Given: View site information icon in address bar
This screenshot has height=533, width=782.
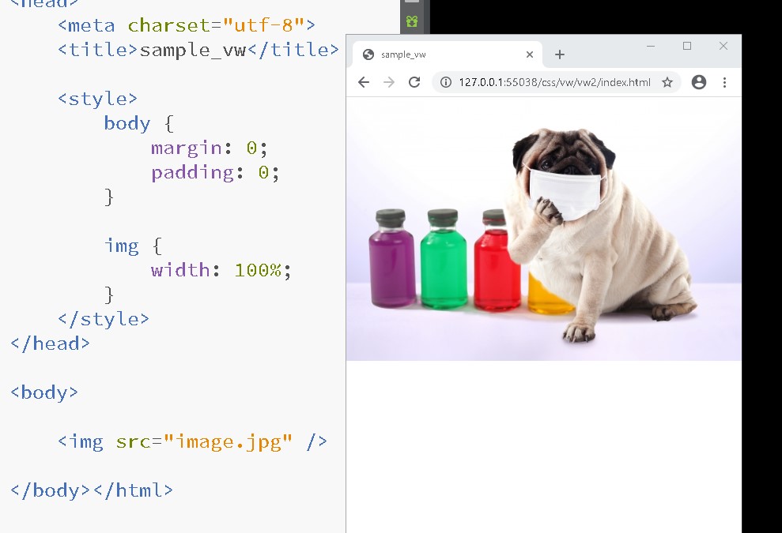Looking at the screenshot, I should click(445, 82).
